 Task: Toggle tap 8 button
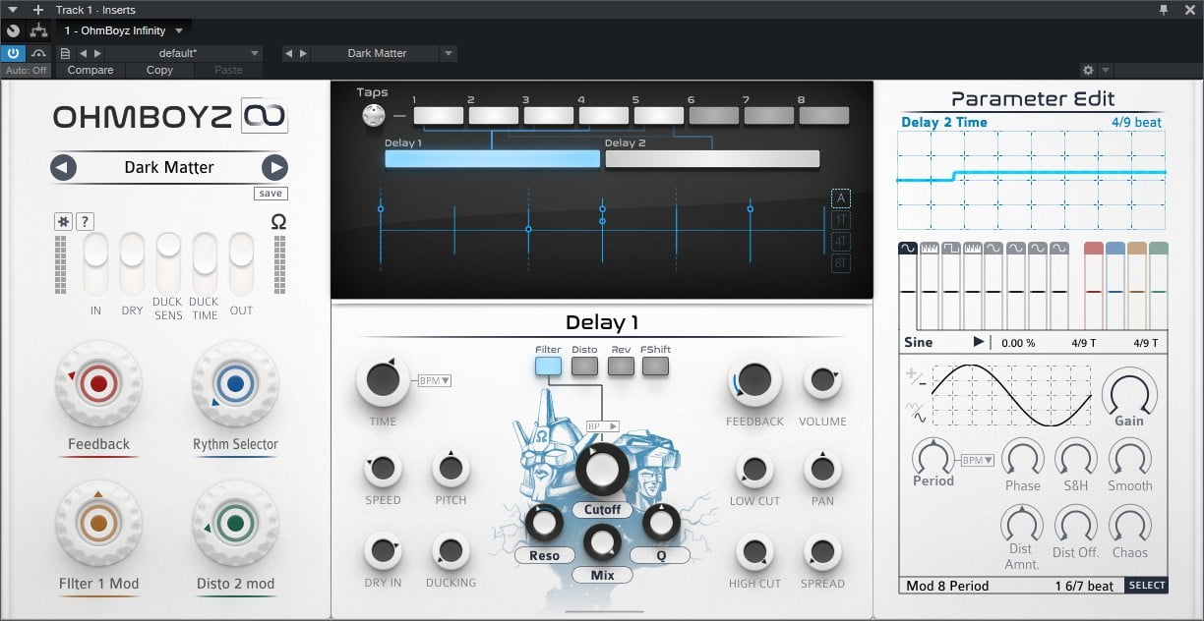[824, 116]
